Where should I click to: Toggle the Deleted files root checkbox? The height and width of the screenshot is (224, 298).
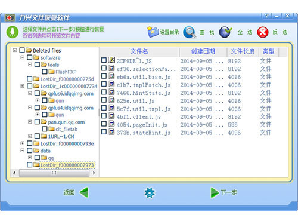[x=22, y=50]
